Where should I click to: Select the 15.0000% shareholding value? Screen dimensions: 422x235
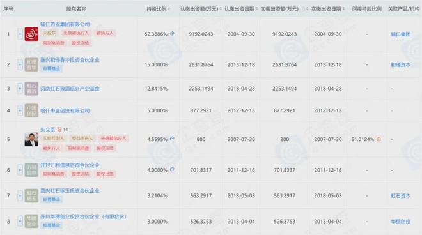156,64
